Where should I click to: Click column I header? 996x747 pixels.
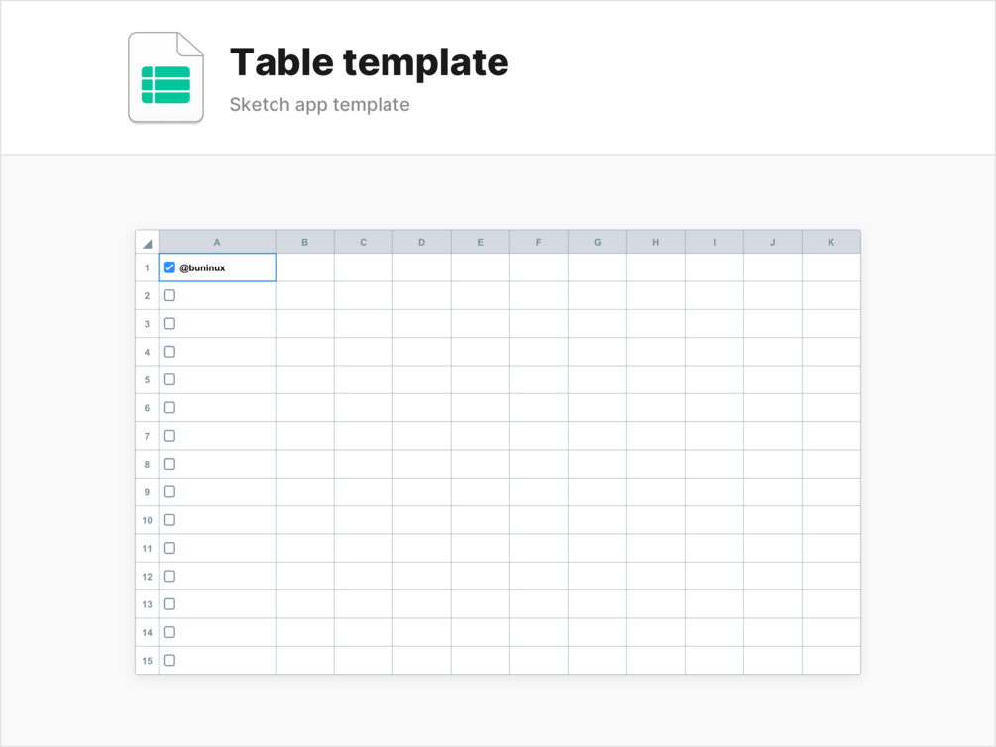(714, 242)
